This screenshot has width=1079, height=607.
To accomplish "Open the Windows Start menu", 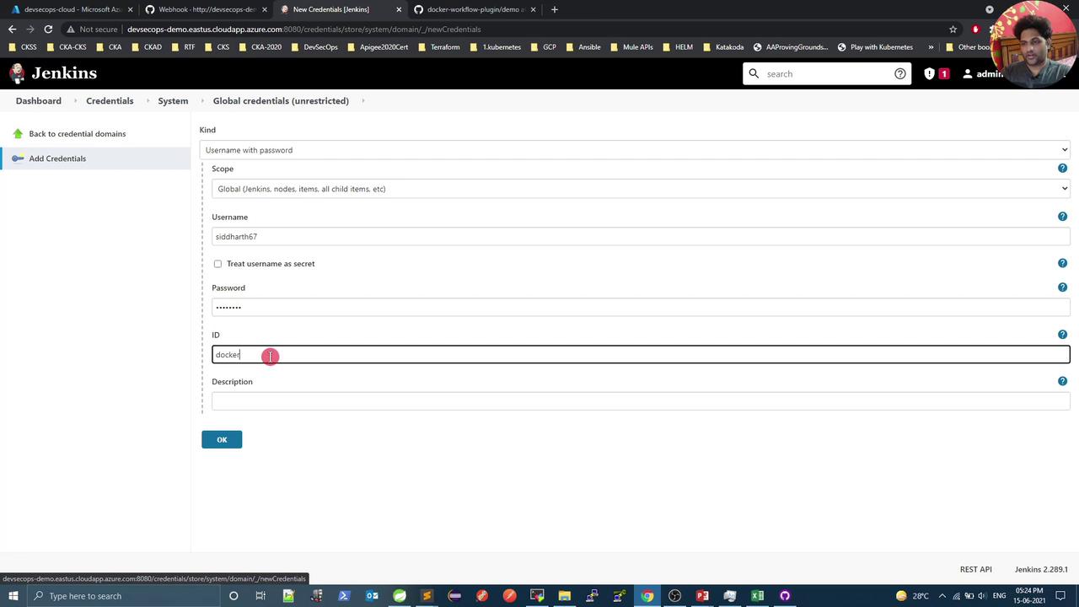I will (x=14, y=596).
